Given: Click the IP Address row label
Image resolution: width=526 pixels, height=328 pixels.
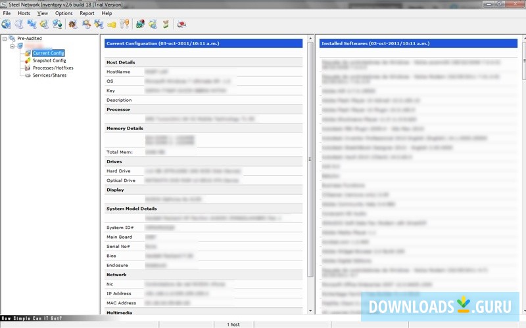Looking at the screenshot, I should coord(119,293).
